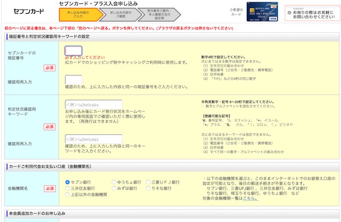The height and width of the screenshot is (222, 341).
Task: Select the 上記以外の金融機関 radio button
Action: [x=68, y=194]
